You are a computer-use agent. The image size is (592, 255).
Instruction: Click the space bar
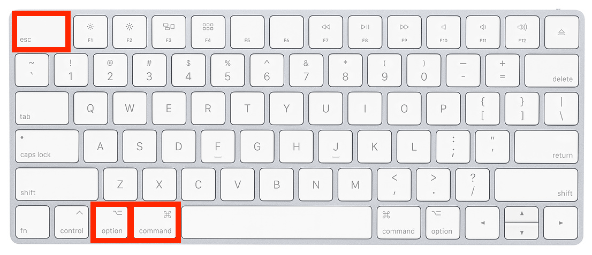coord(278,222)
